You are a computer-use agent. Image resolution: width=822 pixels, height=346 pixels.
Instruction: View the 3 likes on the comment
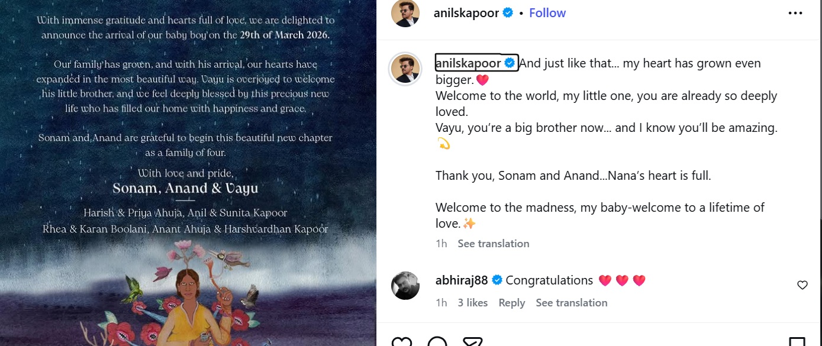point(472,303)
